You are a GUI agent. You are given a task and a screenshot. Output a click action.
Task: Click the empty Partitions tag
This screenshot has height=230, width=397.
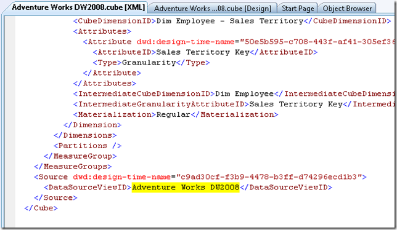(x=88, y=146)
